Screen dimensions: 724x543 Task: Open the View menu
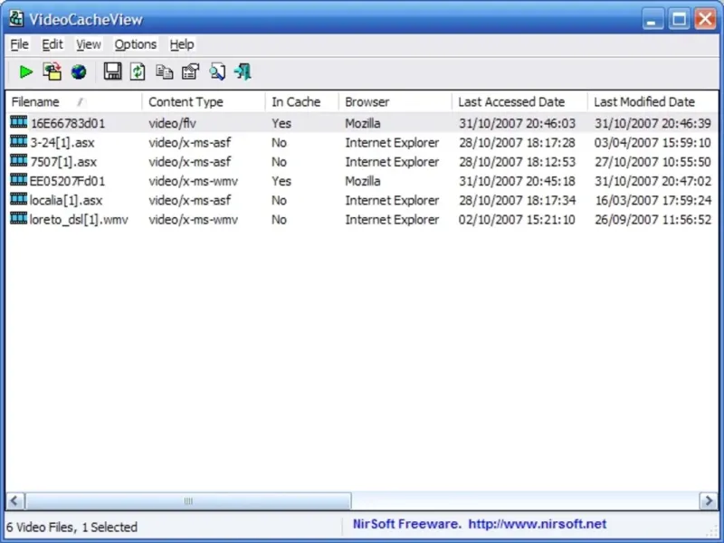(x=88, y=44)
